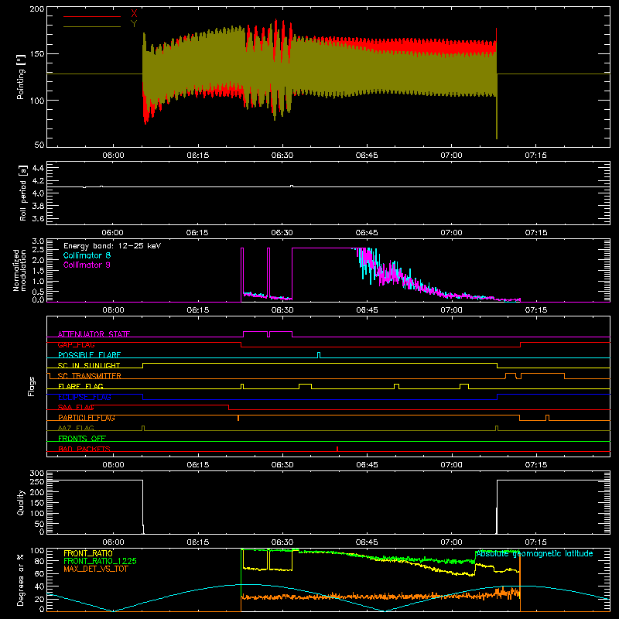The image size is (619, 619).
Task: Click the 'Collimator 8' legend entry
Action: click(87, 255)
